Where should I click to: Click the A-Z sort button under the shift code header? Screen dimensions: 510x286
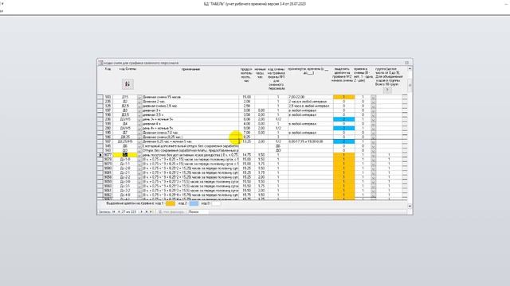click(127, 84)
